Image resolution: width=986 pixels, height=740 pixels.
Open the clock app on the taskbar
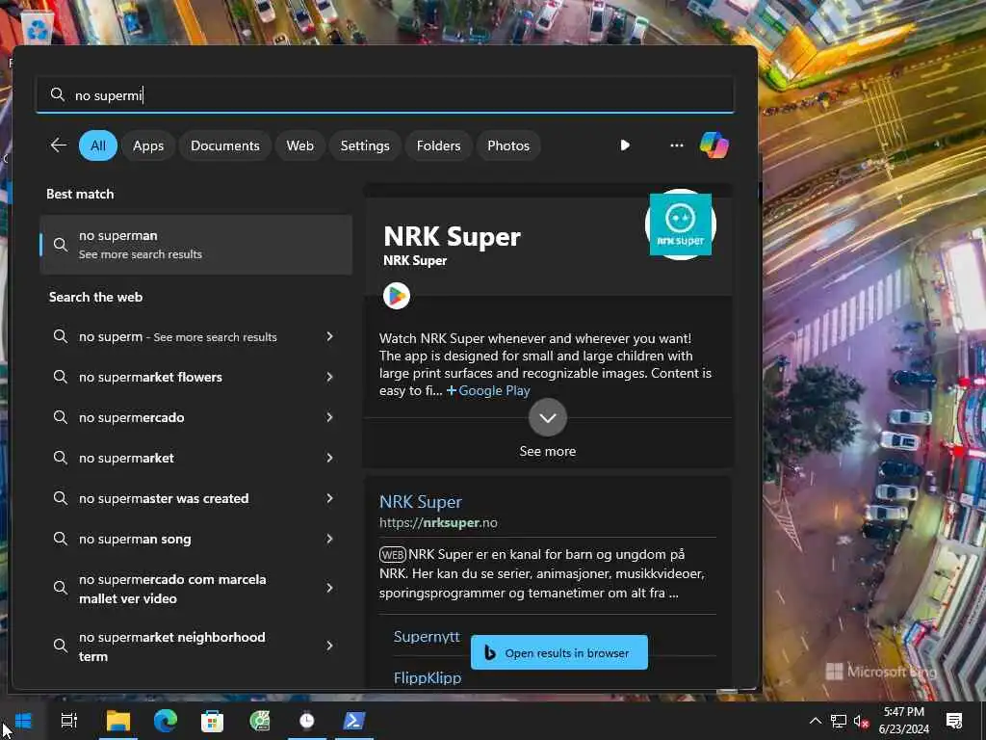coord(307,721)
